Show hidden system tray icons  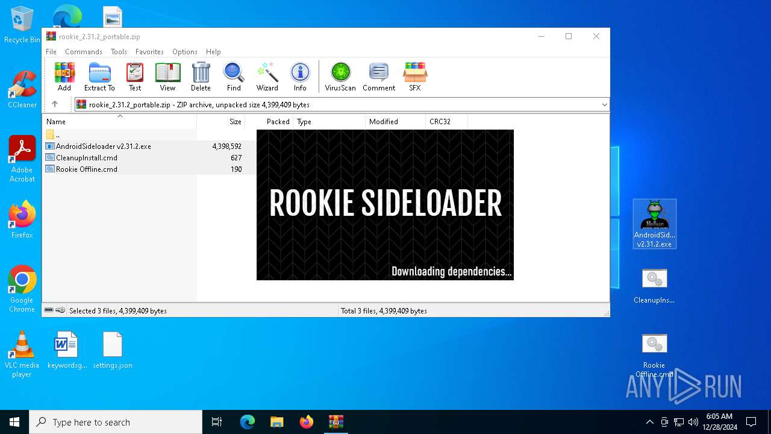tap(649, 422)
